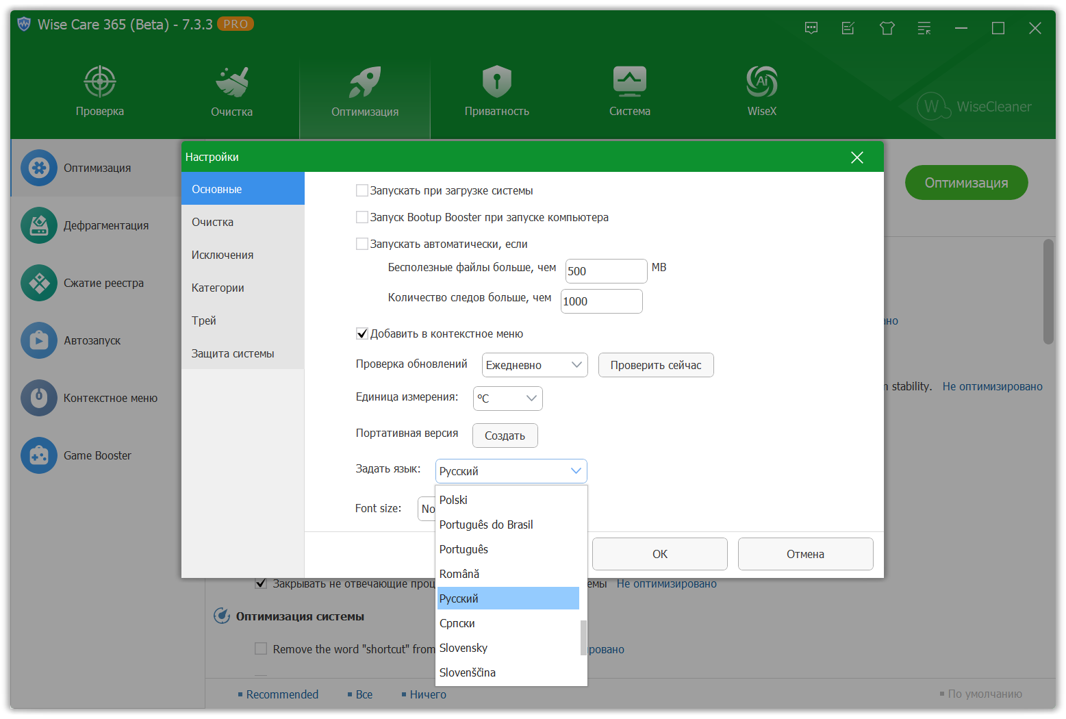
Task: Click the Бесполезные файлы 500 MB field
Action: tap(605, 271)
